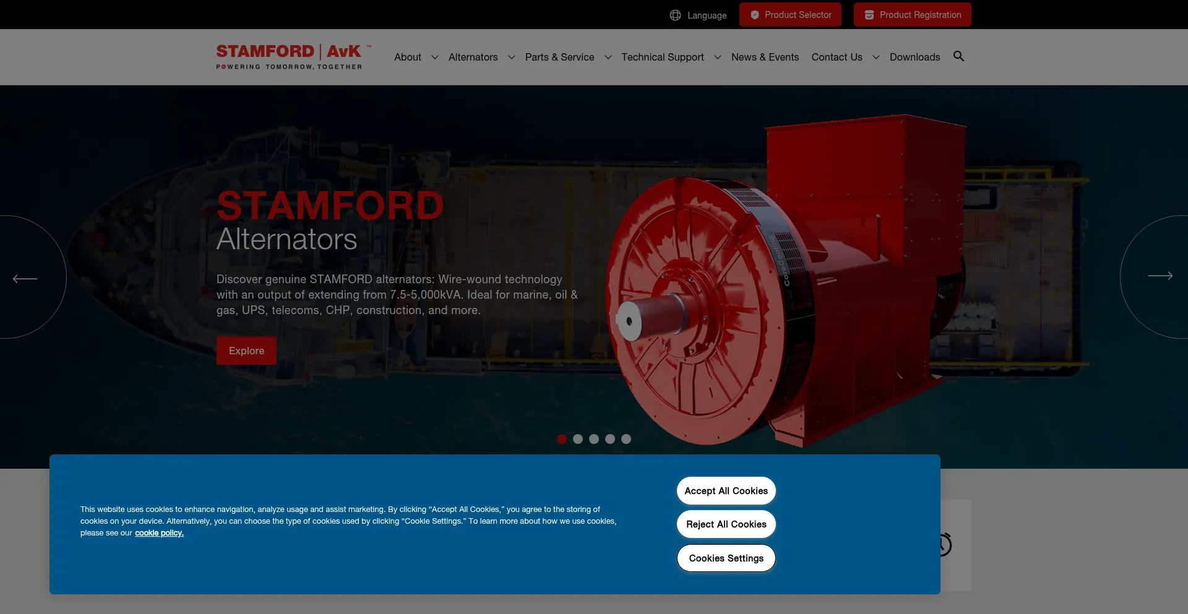Open Technical Support menu

pos(663,57)
